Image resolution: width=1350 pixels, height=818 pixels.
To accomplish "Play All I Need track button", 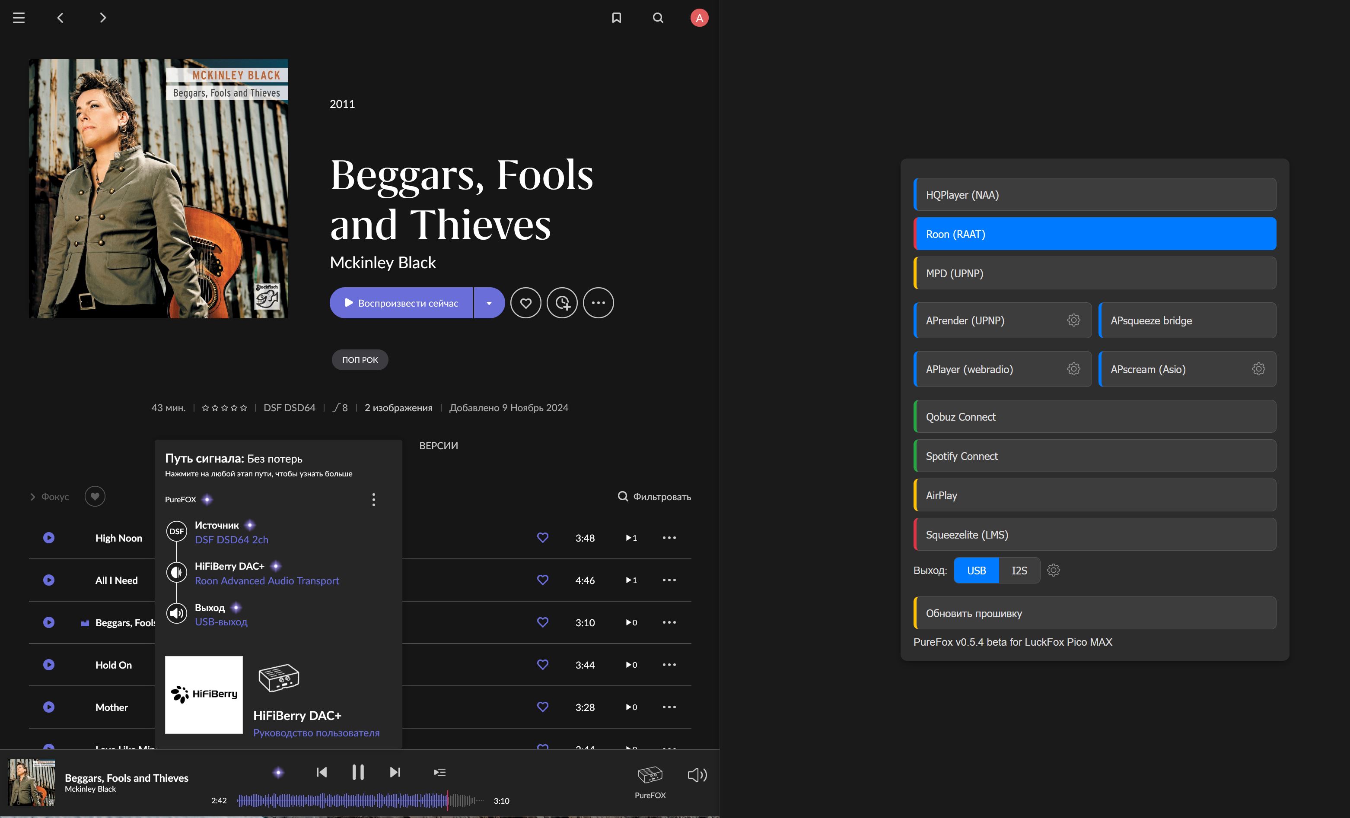I will coord(49,580).
